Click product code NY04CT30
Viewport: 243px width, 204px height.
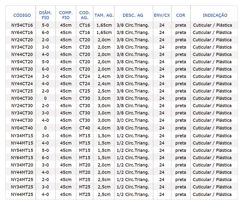coord(22,98)
